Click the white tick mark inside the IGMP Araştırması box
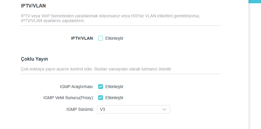This screenshot has width=261, height=129. pyautogui.click(x=101, y=87)
